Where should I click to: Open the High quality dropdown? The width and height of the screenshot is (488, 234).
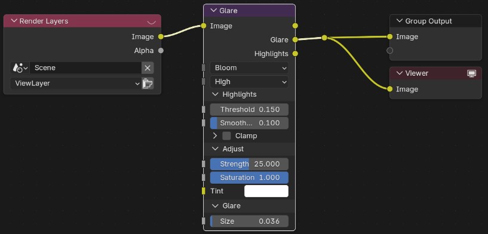tap(249, 82)
